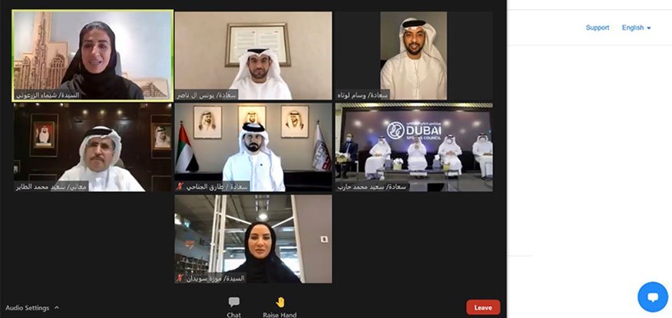Expand the Audio Settings caret
672x318 pixels.
pyautogui.click(x=57, y=308)
